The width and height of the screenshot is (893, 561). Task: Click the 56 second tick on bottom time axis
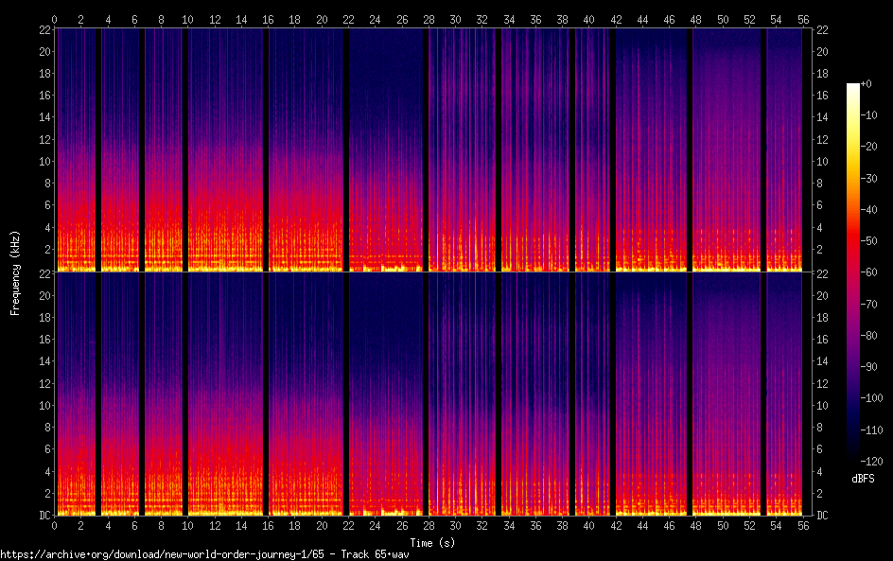click(803, 525)
